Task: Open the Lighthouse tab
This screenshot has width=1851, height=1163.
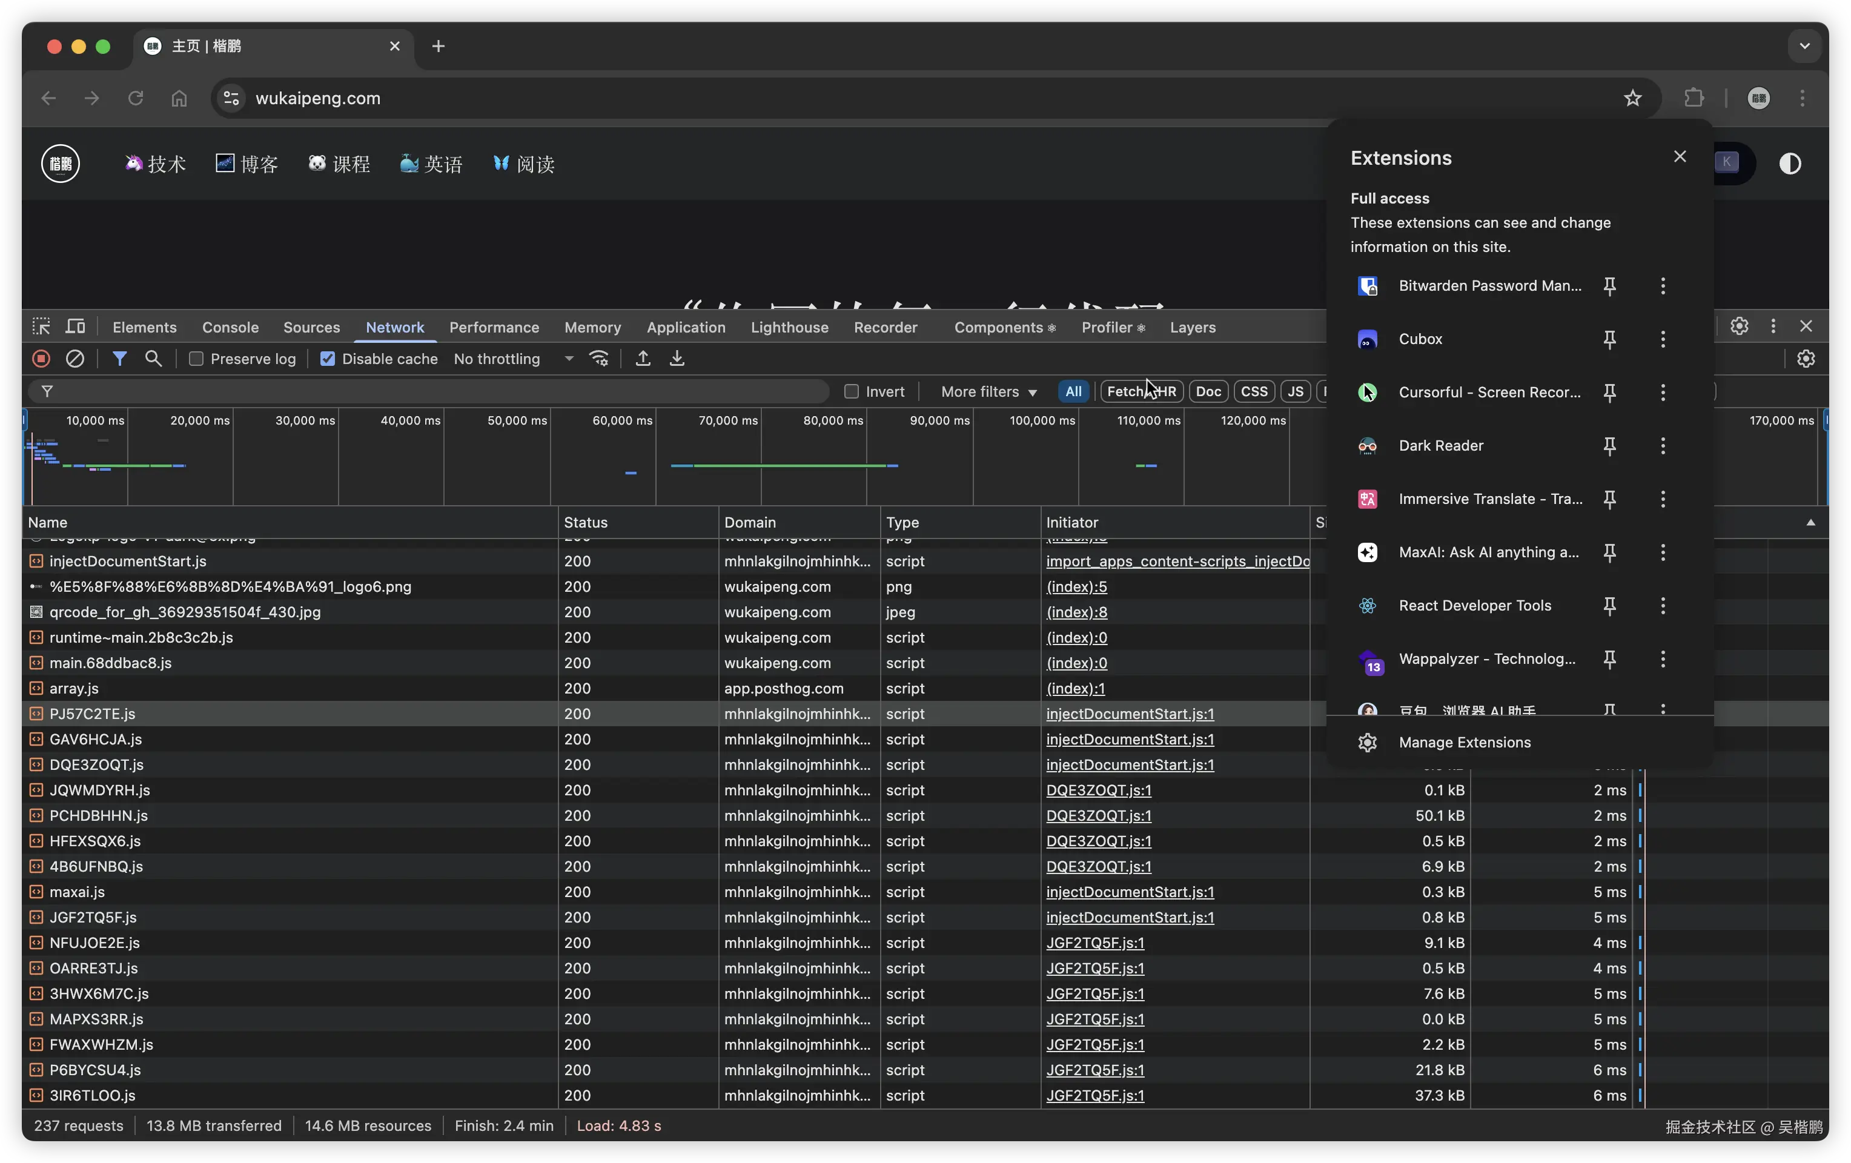Action: pyautogui.click(x=789, y=328)
